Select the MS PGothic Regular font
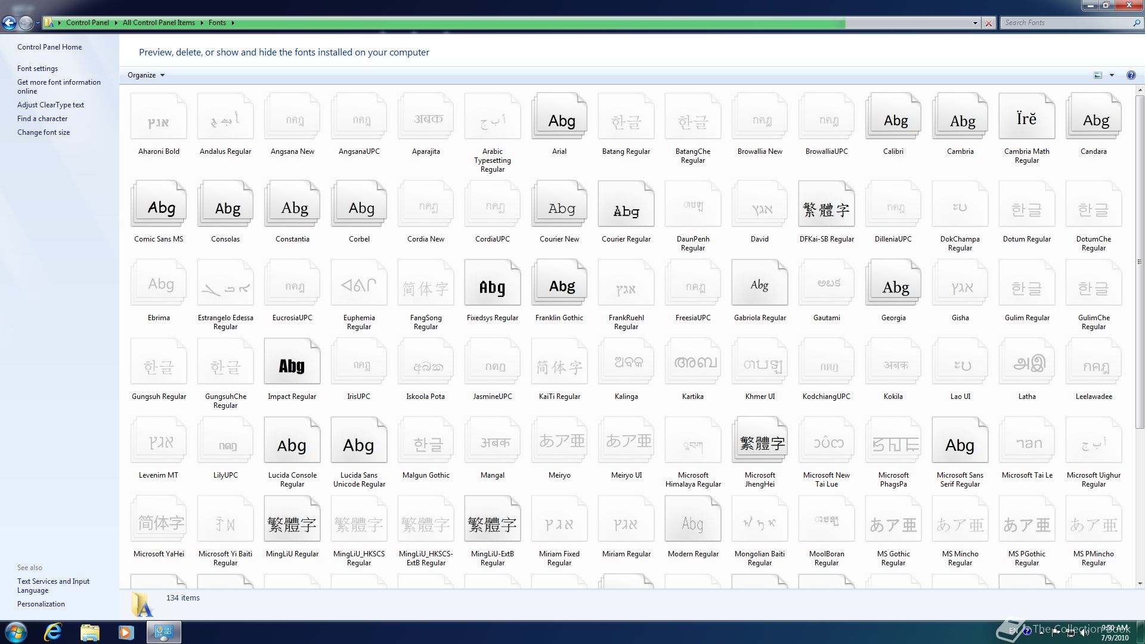This screenshot has height=644, width=1145. click(x=1027, y=519)
